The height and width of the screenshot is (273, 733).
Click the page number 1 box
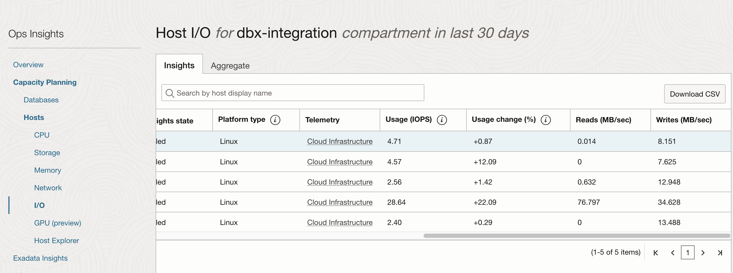click(x=688, y=253)
